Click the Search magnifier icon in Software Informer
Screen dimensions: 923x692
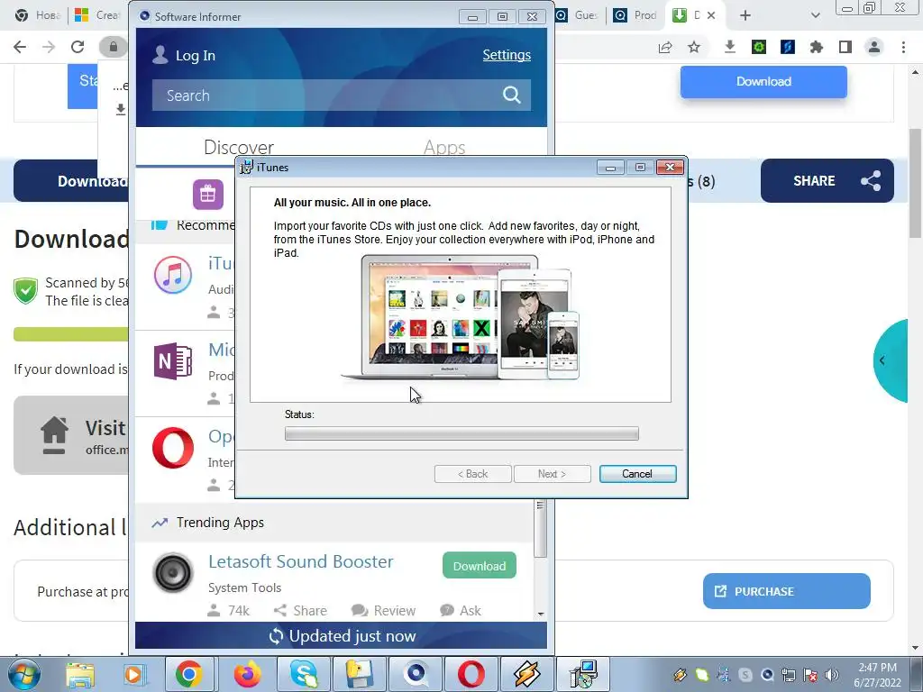pos(512,95)
